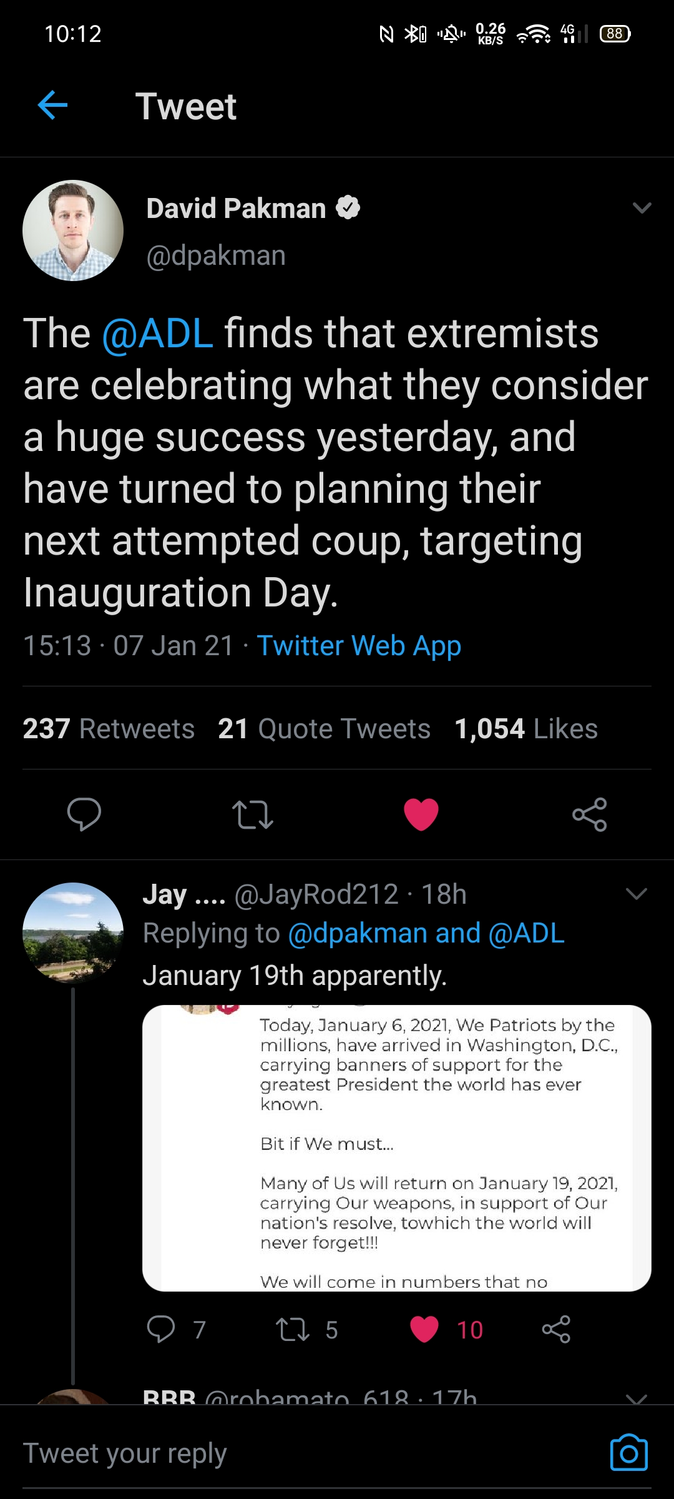
Task: Toggle like on Jay's reply
Action: point(424,1329)
